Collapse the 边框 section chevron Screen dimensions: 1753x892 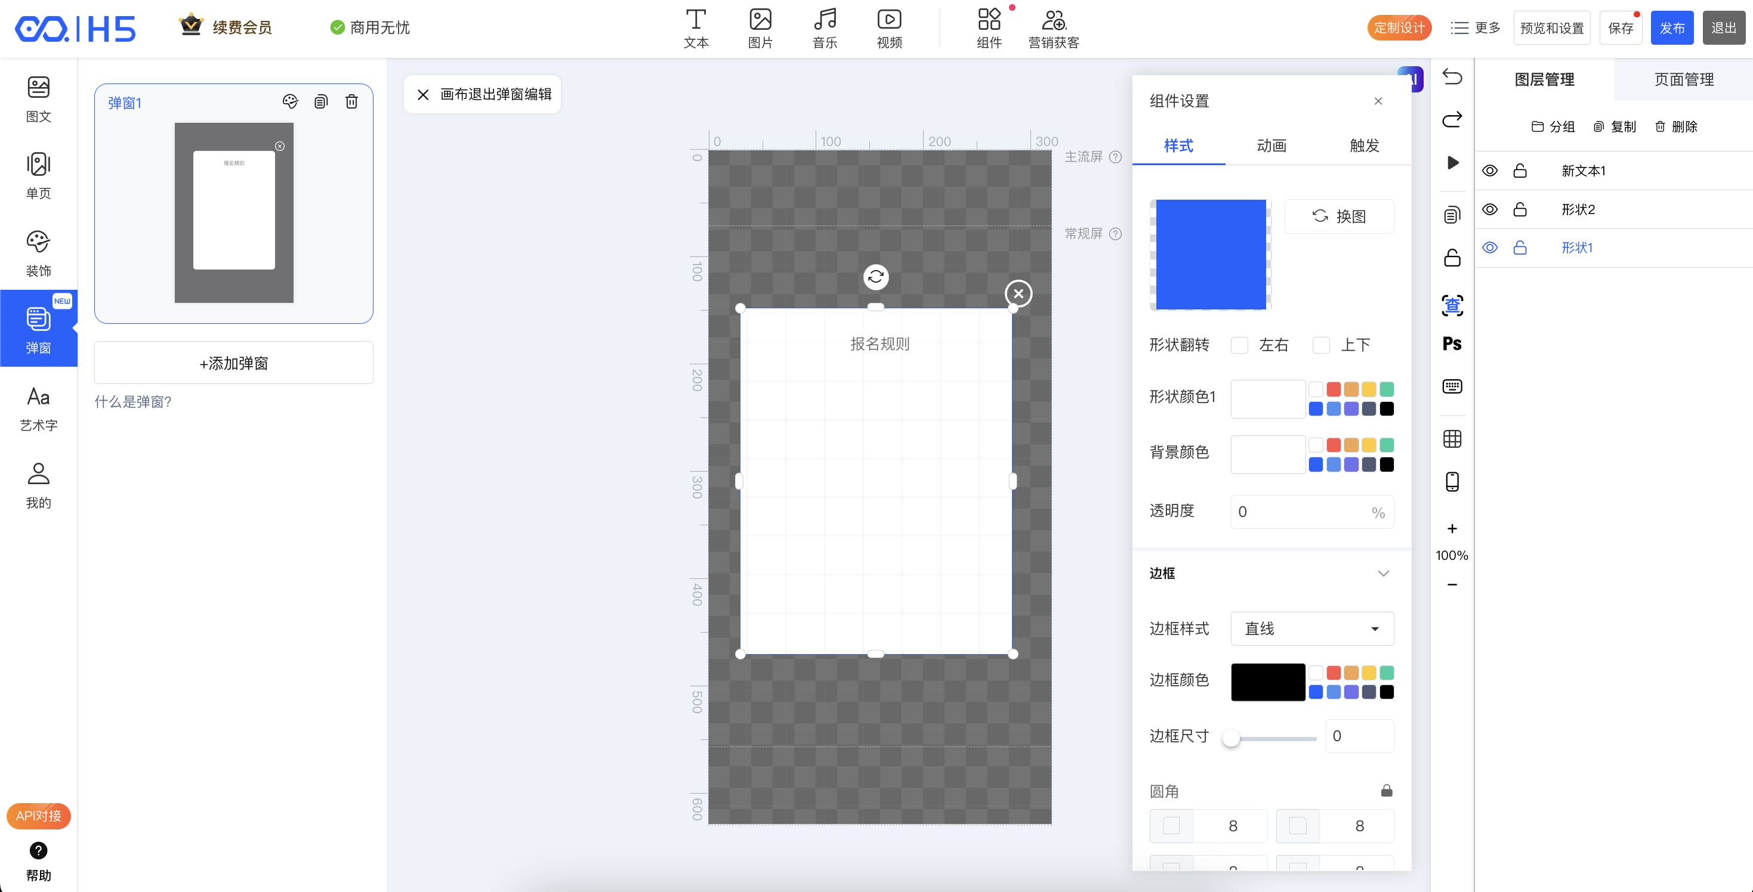1383,573
